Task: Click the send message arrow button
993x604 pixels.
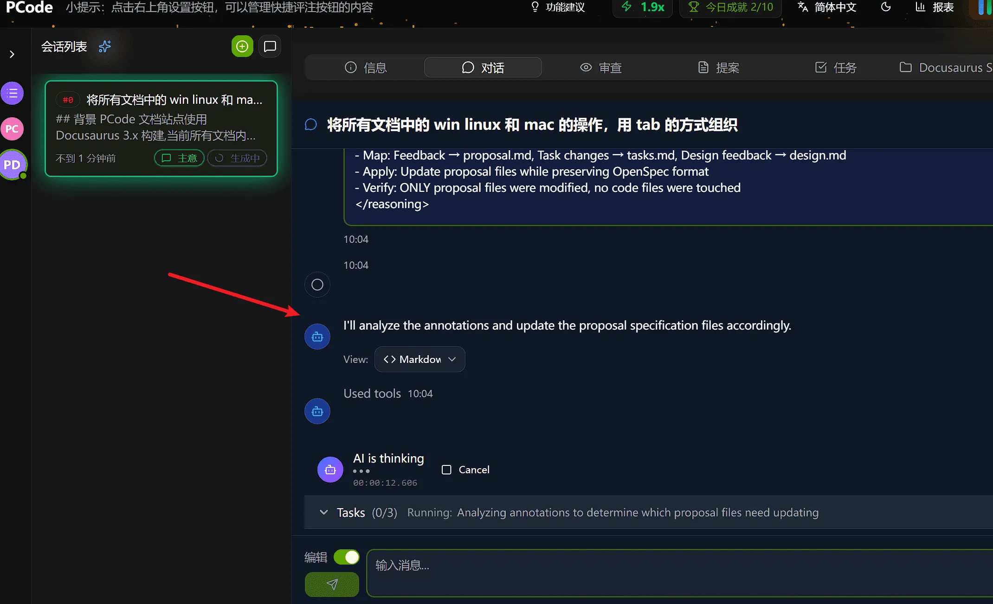Action: 331,585
